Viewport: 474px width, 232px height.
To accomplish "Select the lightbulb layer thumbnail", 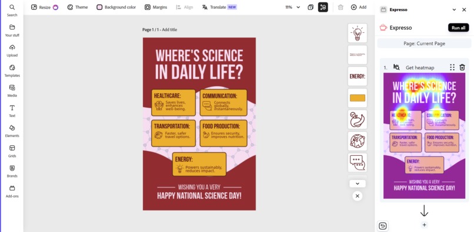I will pos(358,33).
